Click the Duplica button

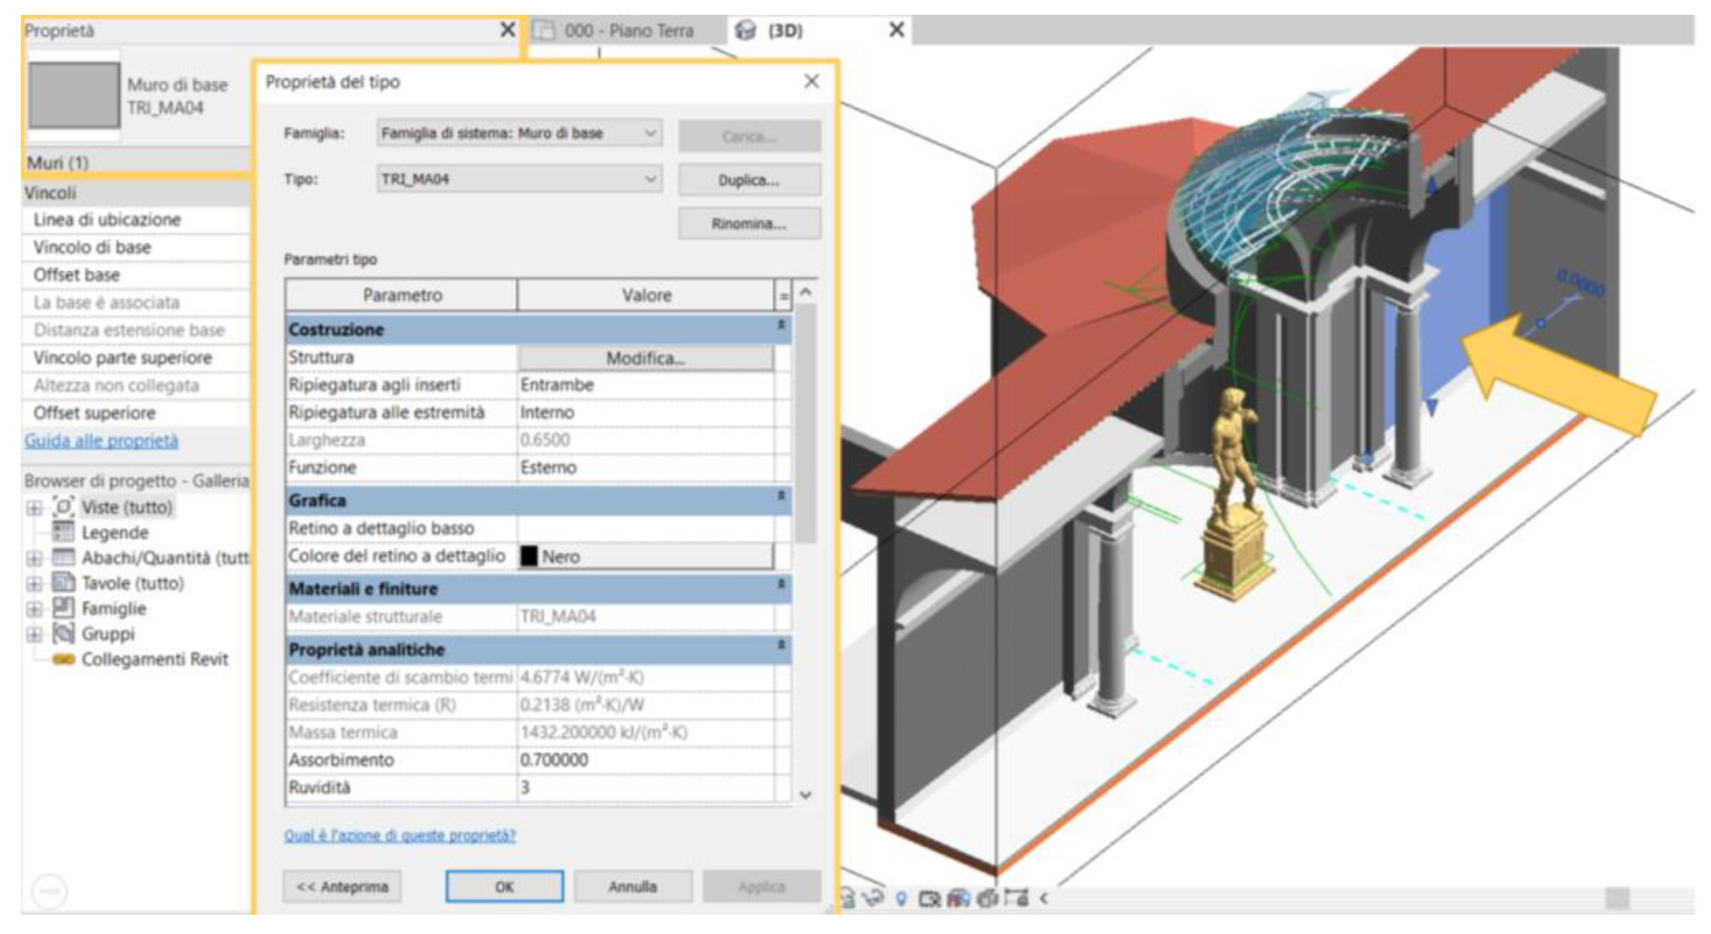tap(749, 180)
